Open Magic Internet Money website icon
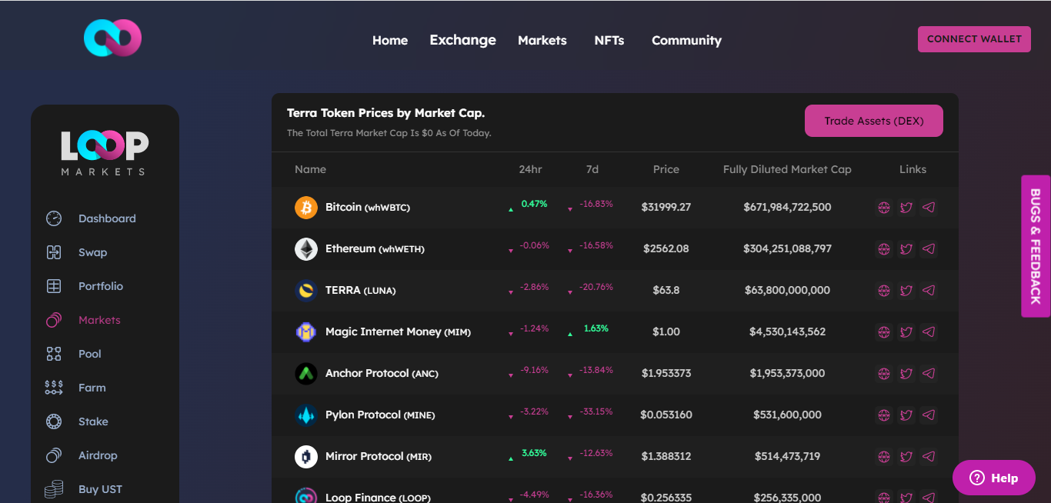 883,332
